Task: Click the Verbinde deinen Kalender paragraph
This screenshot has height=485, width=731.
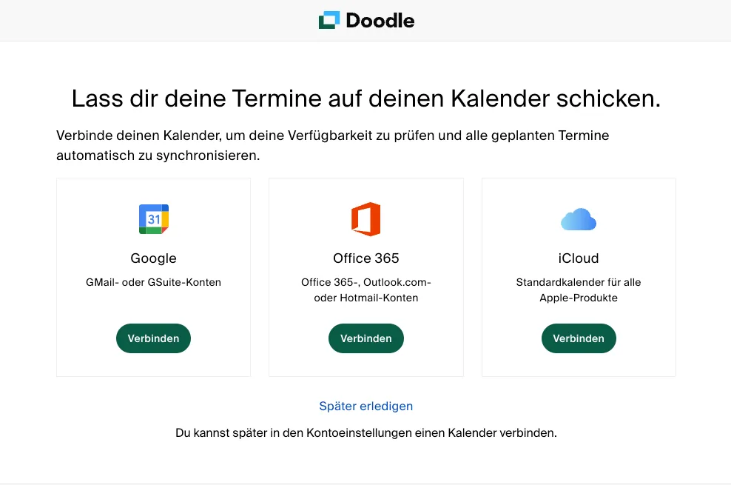Action: click(x=333, y=146)
